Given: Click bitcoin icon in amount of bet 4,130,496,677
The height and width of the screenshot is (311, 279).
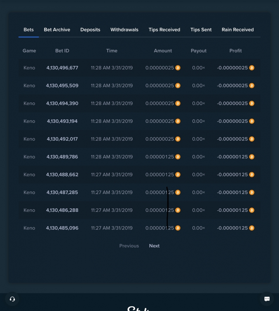Looking at the screenshot, I should click(x=178, y=68).
